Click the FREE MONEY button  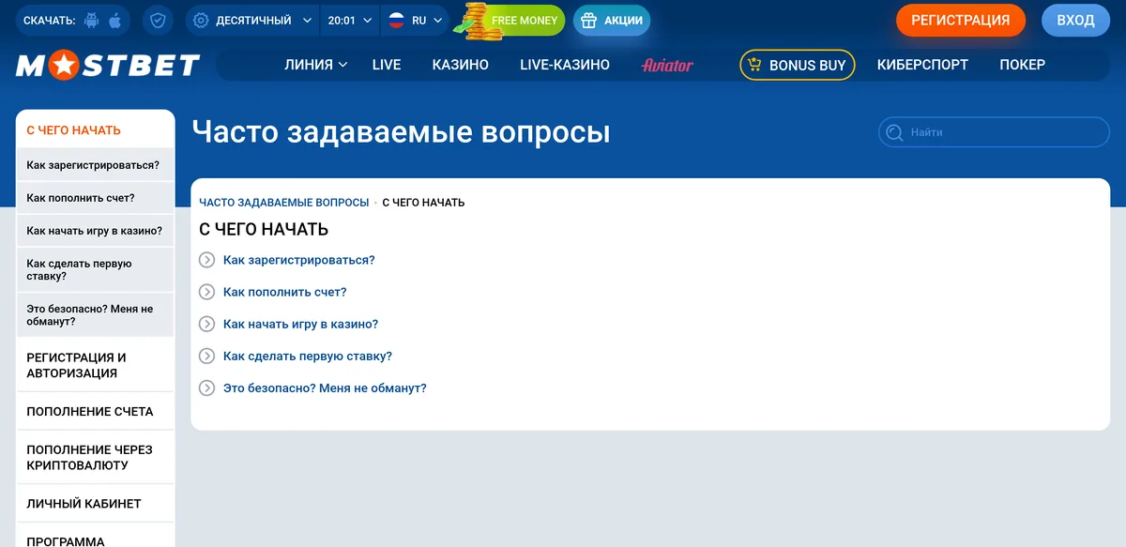pos(510,21)
